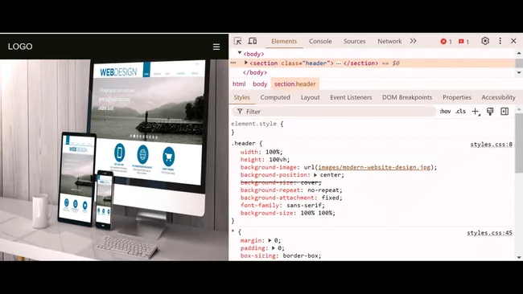Add a new style rule plus icon

tap(476, 112)
